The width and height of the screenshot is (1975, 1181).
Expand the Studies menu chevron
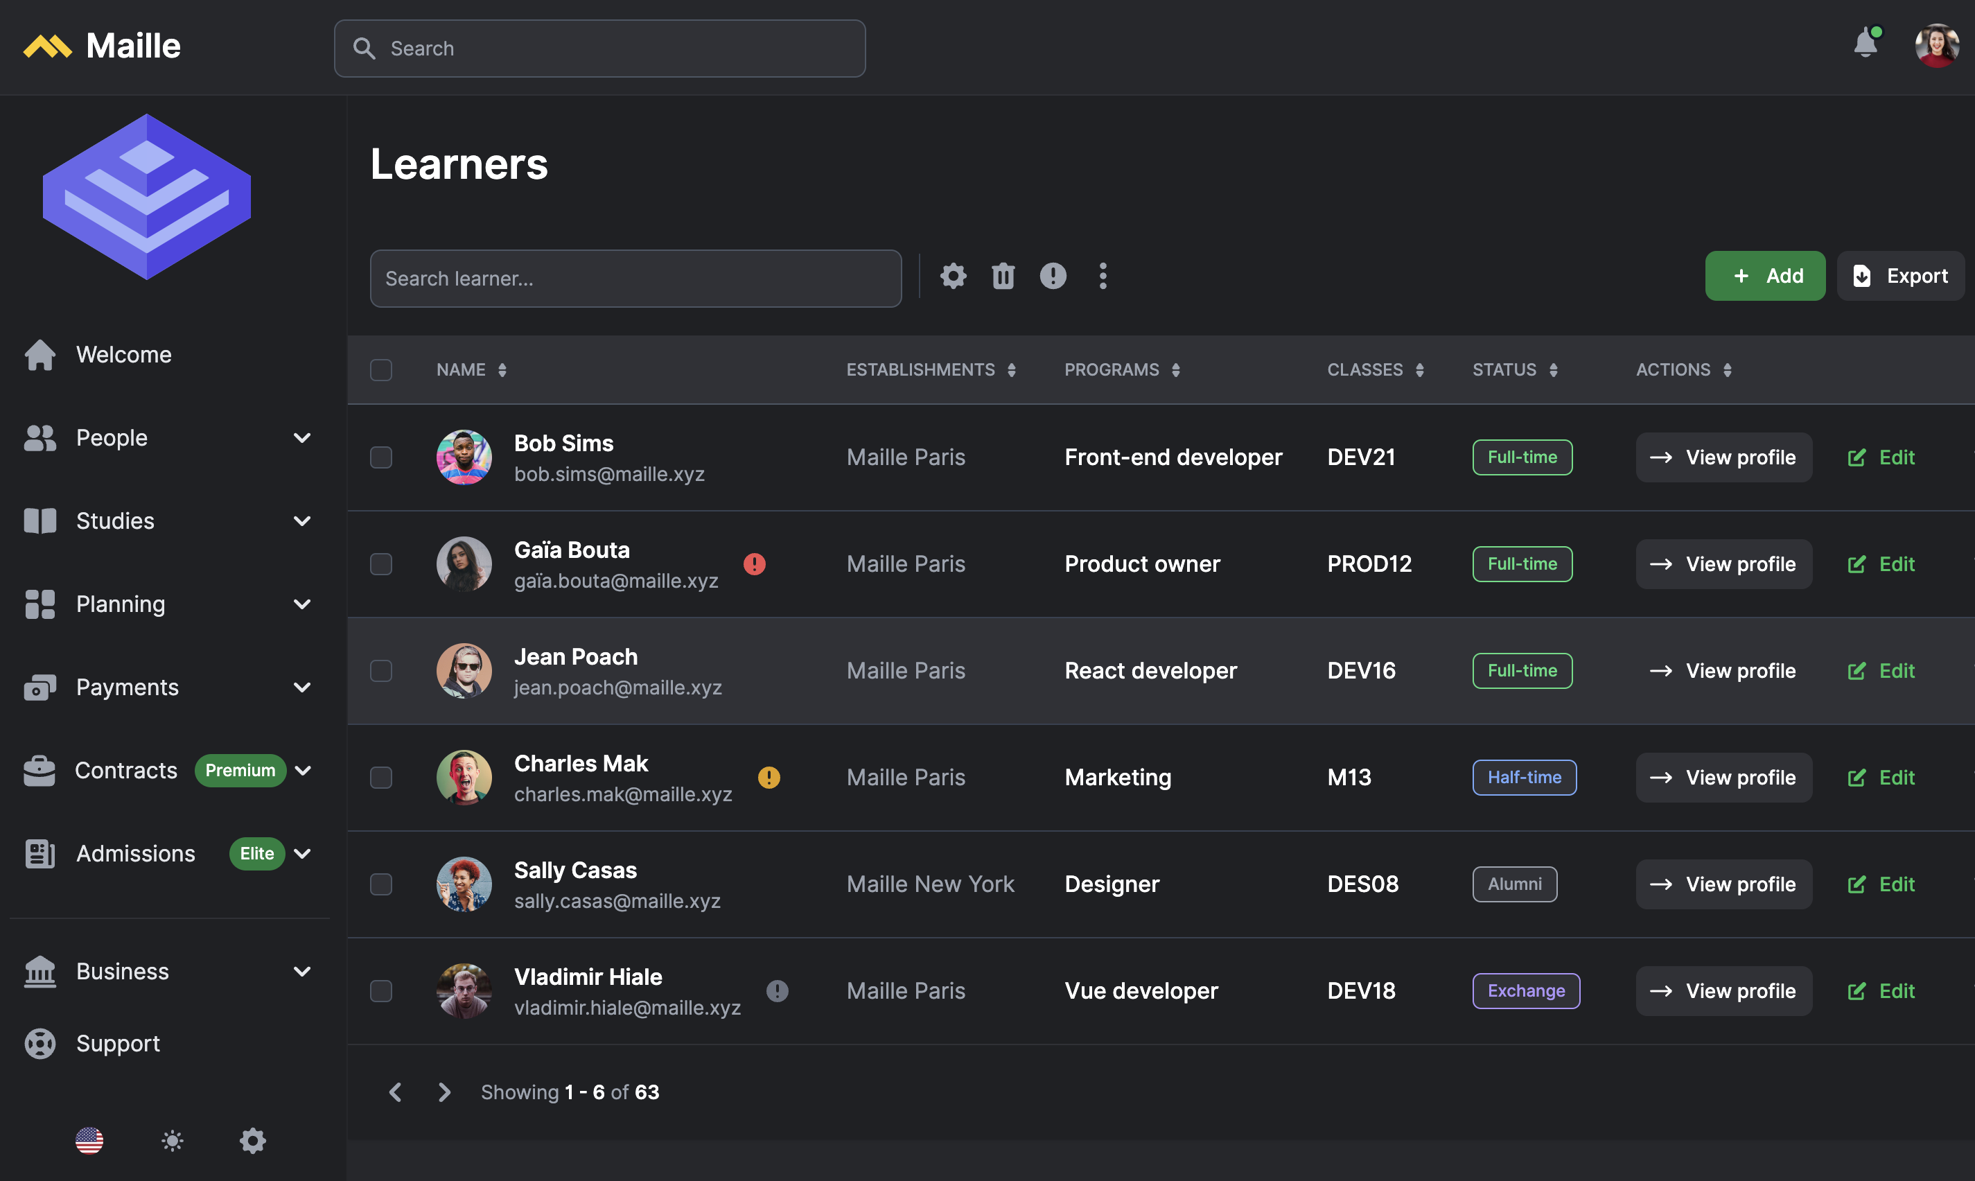click(x=301, y=521)
